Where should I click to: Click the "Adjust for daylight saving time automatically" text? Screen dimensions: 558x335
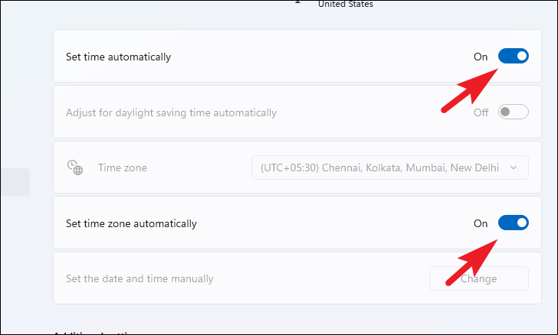pos(171,112)
